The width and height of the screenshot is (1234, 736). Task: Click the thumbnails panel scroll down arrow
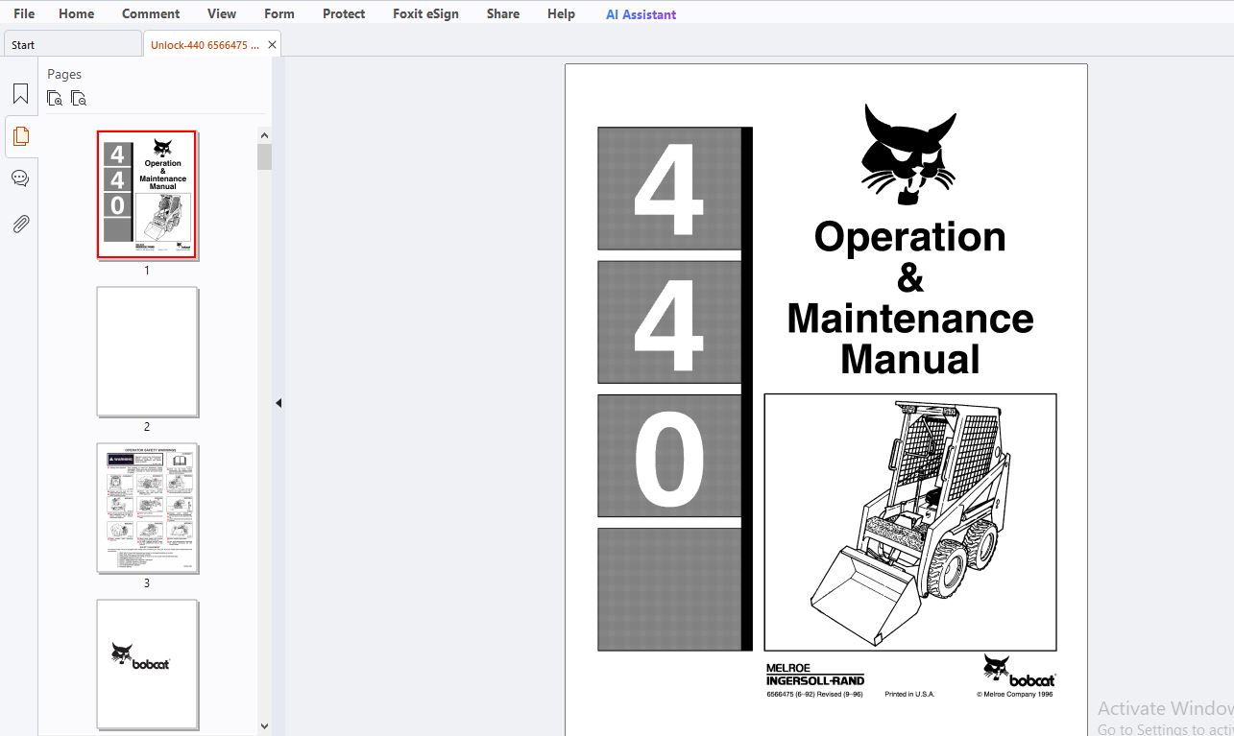[264, 727]
